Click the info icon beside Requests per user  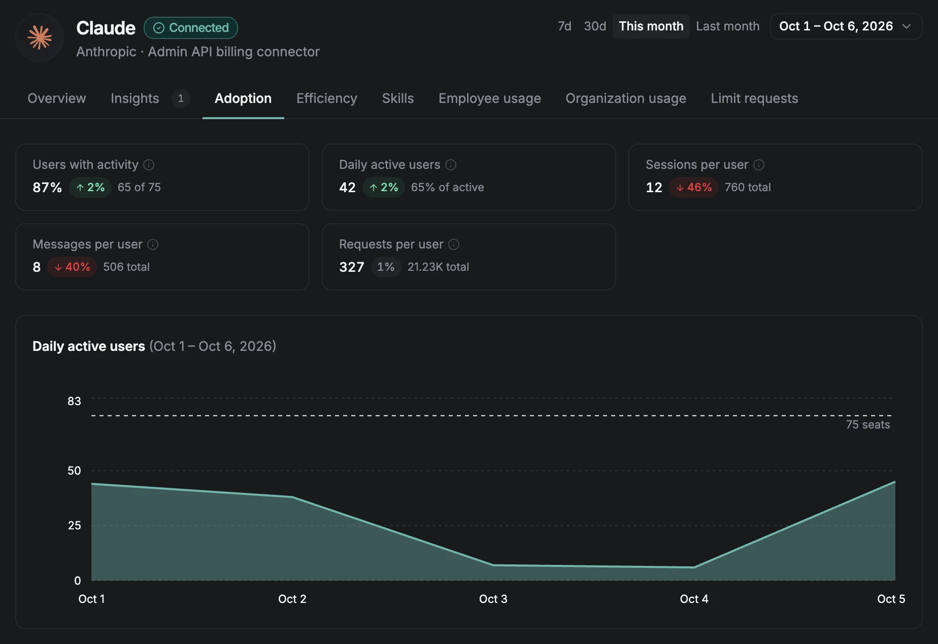(454, 244)
